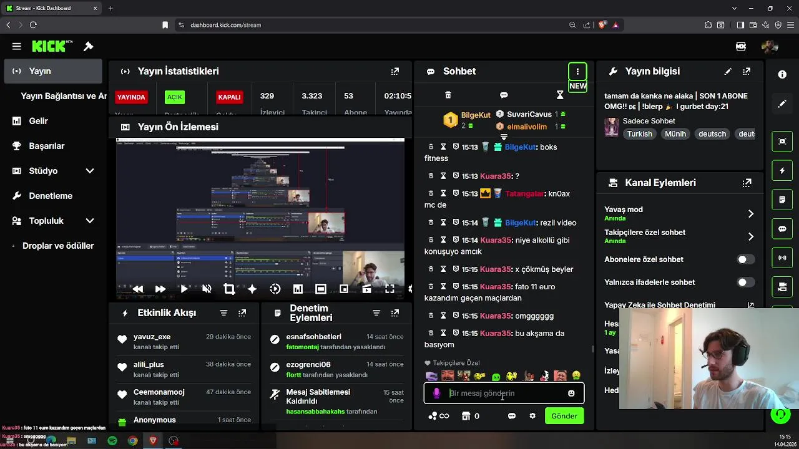Click the purple microphone icon in chat input
The width and height of the screenshot is (799, 449).
[436, 393]
